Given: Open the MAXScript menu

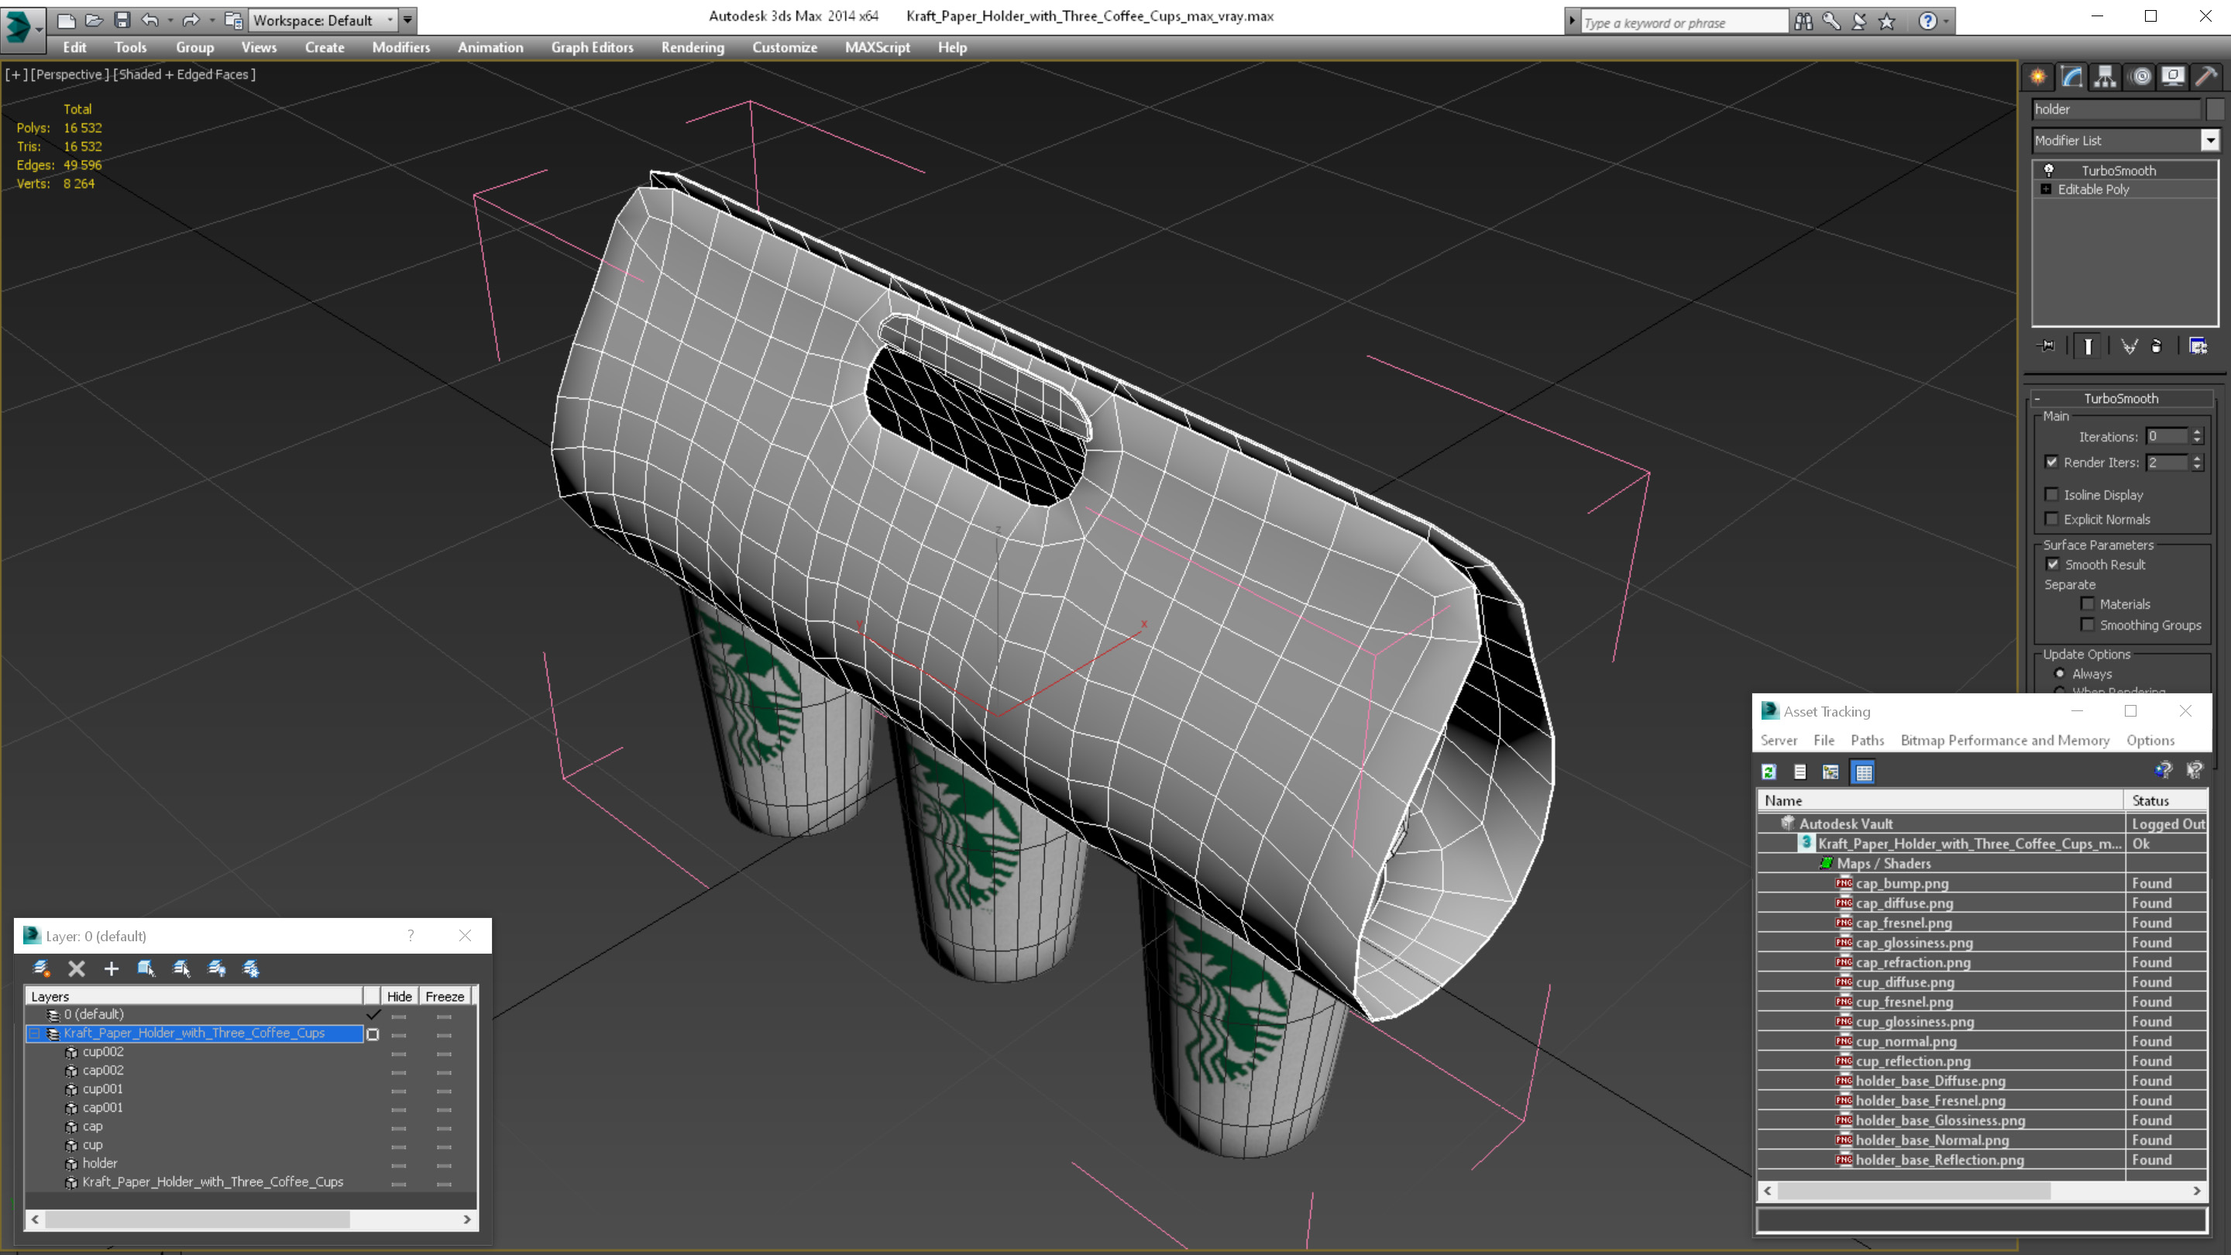Looking at the screenshot, I should pyautogui.click(x=878, y=47).
